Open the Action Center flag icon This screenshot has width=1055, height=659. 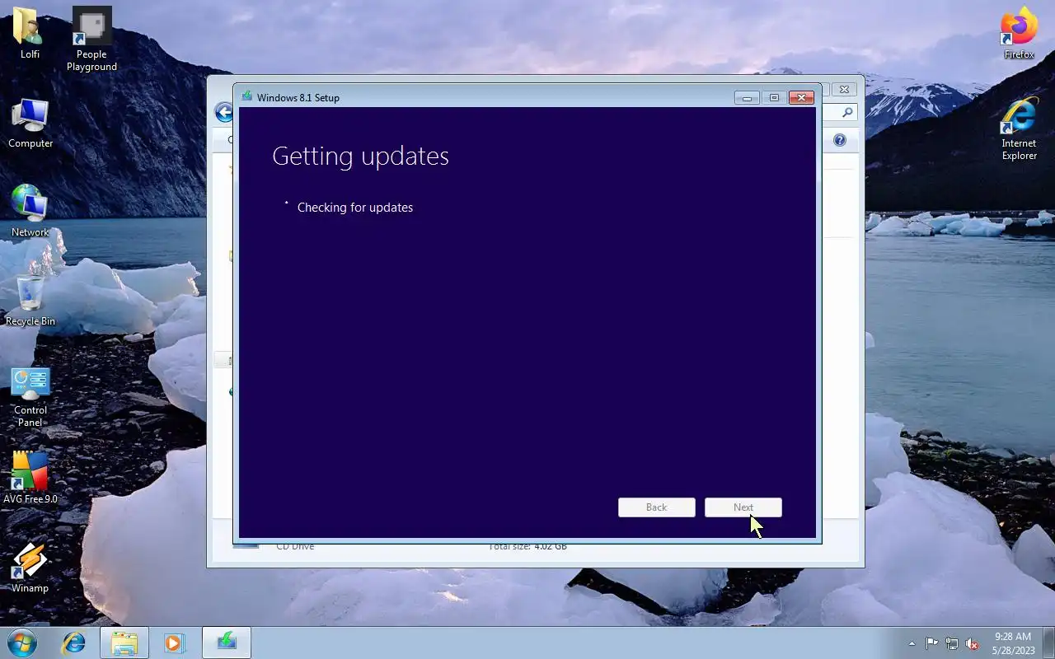click(931, 643)
